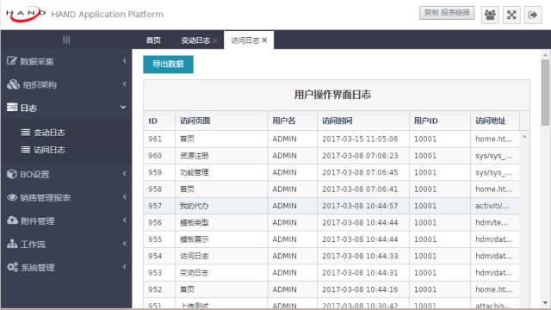Screen dimensions: 551x310
Task: Switch to the 变动日志 tab
Action: coord(195,40)
